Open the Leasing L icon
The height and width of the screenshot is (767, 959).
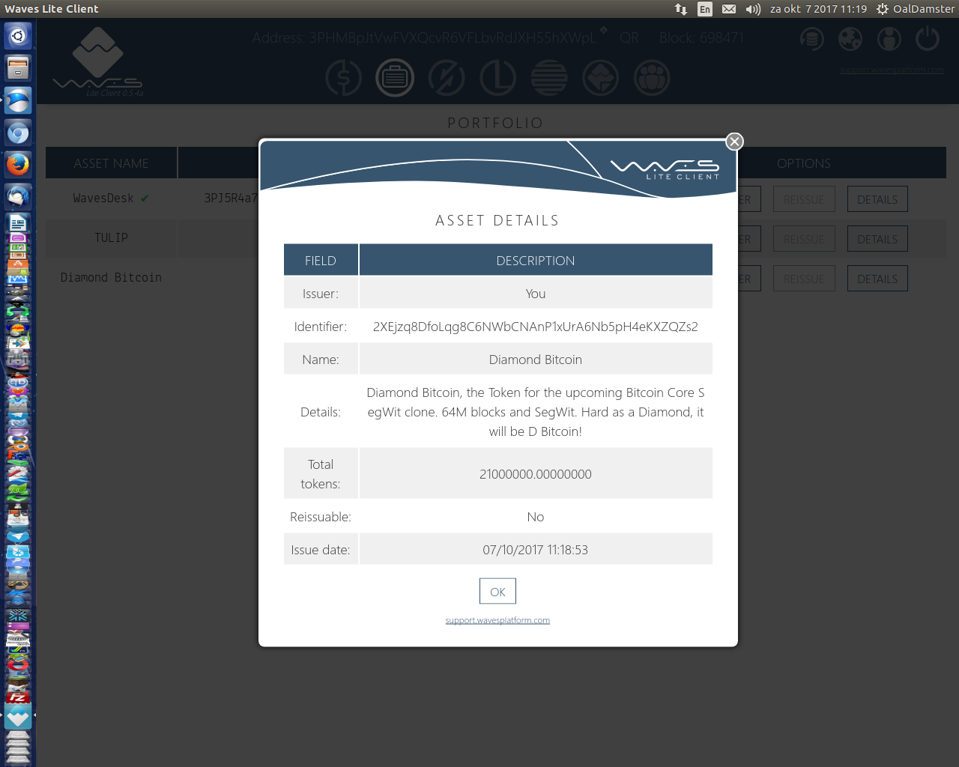coord(497,77)
